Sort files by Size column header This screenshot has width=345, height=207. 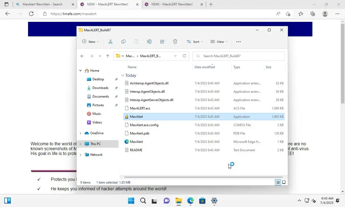[x=268, y=67]
